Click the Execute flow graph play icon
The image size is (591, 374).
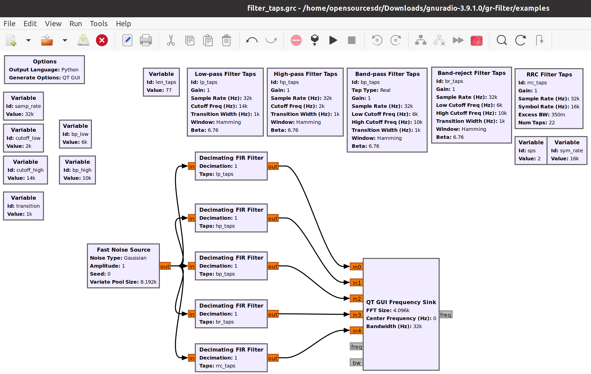click(x=333, y=40)
